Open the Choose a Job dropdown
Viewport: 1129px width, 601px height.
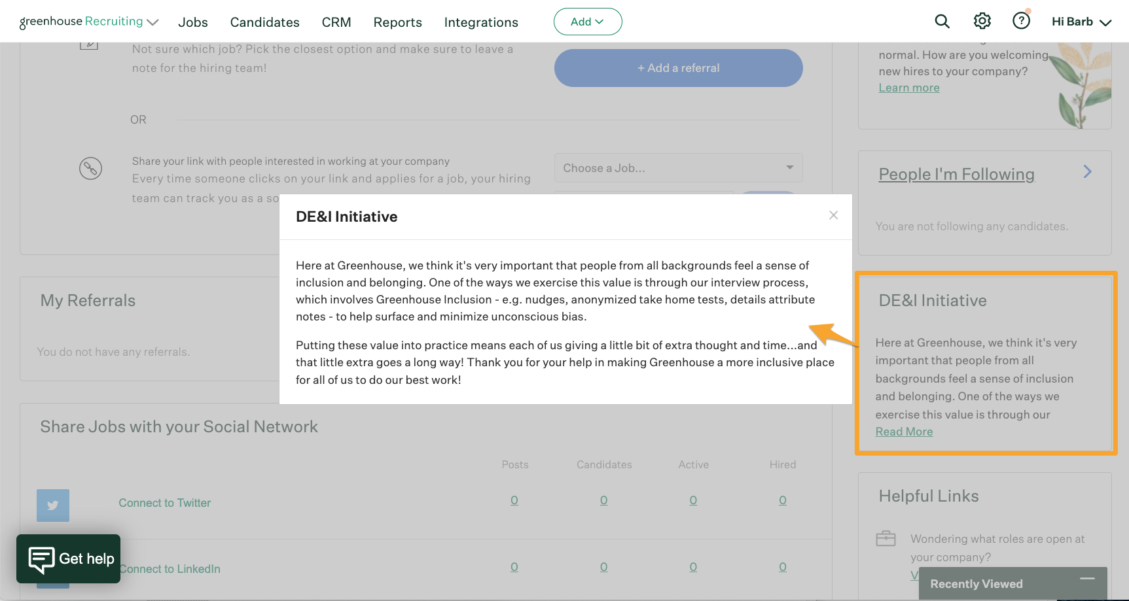tap(678, 167)
